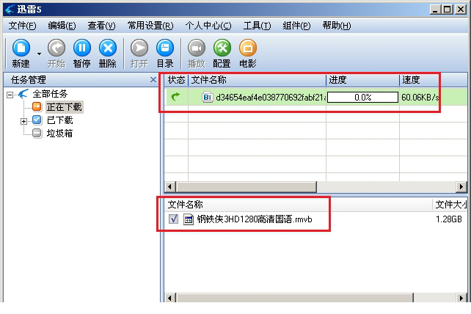Screen dimensions: 471x314
Task: Click the 播放 (Play) toolbar icon
Action: point(197,48)
